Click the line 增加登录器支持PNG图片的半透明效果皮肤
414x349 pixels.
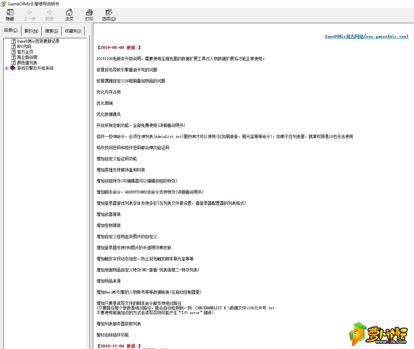coord(134,248)
